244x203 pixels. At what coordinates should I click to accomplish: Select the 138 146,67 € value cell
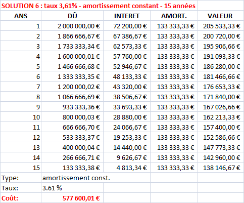pyautogui.click(x=220, y=168)
